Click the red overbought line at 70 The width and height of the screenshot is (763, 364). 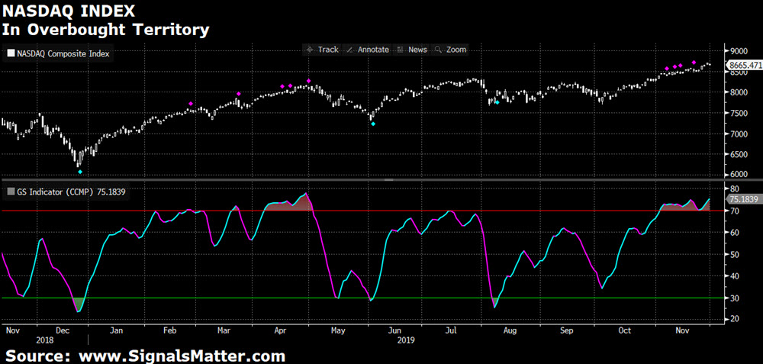tap(362, 211)
